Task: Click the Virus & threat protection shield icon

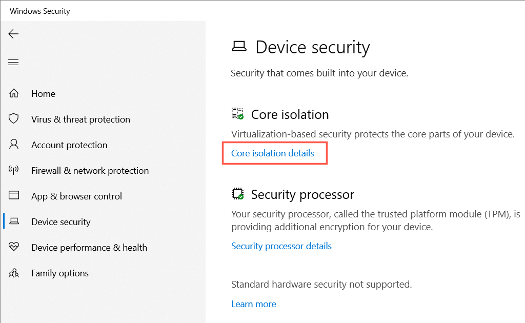Action: [x=14, y=119]
